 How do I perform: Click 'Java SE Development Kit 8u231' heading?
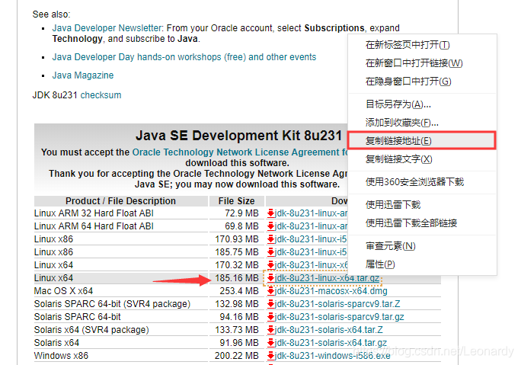238,136
